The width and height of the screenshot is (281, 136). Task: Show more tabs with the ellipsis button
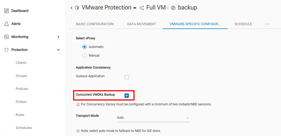267,24
